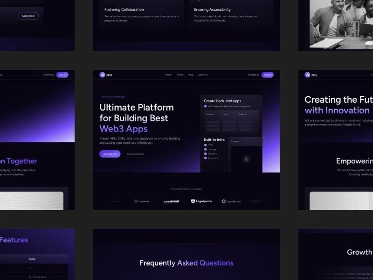The height and width of the screenshot is (280, 373).
Task: Click the Address column header
Action: [x=210, y=114]
